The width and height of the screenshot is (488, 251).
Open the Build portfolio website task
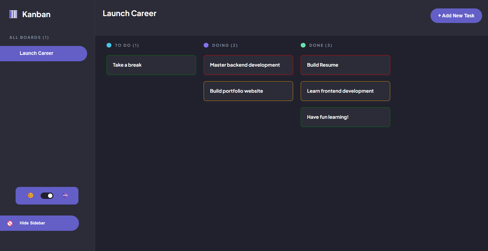(248, 91)
